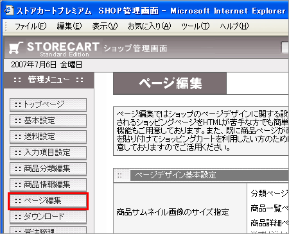Click the menu bar grip handle
The width and height of the screenshot is (289, 234).
point(6,26)
